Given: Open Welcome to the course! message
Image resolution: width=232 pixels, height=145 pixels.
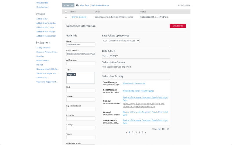Looking at the screenshot, I should (x=134, y=83).
